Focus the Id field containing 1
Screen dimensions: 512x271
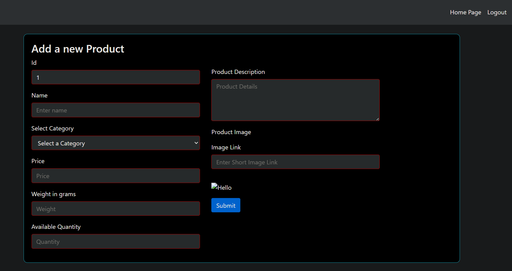point(116,77)
